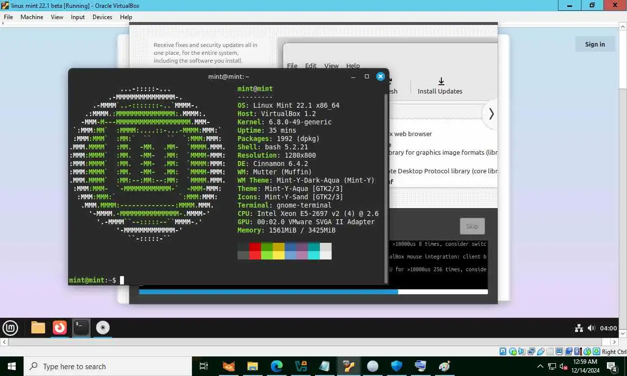The height and width of the screenshot is (376, 627).
Task: Open the Mint network tray icon
Action: 579,328
